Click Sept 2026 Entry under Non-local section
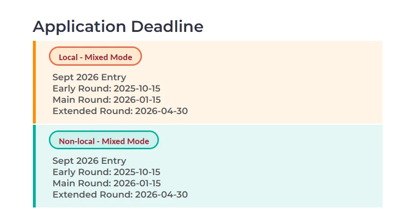This screenshot has width=393, height=222. point(89,161)
